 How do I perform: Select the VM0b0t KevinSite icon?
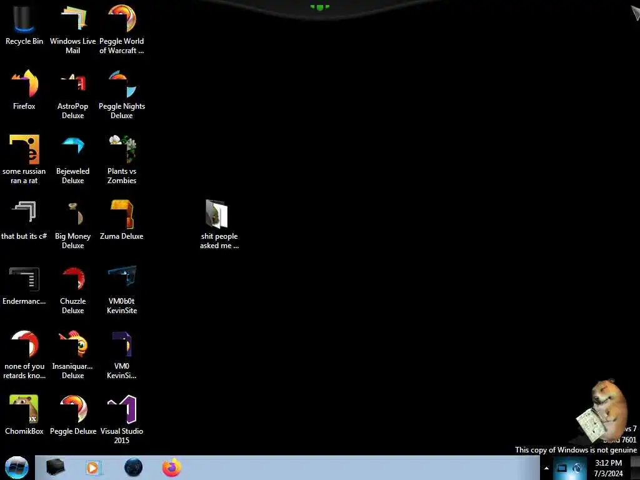point(122,290)
